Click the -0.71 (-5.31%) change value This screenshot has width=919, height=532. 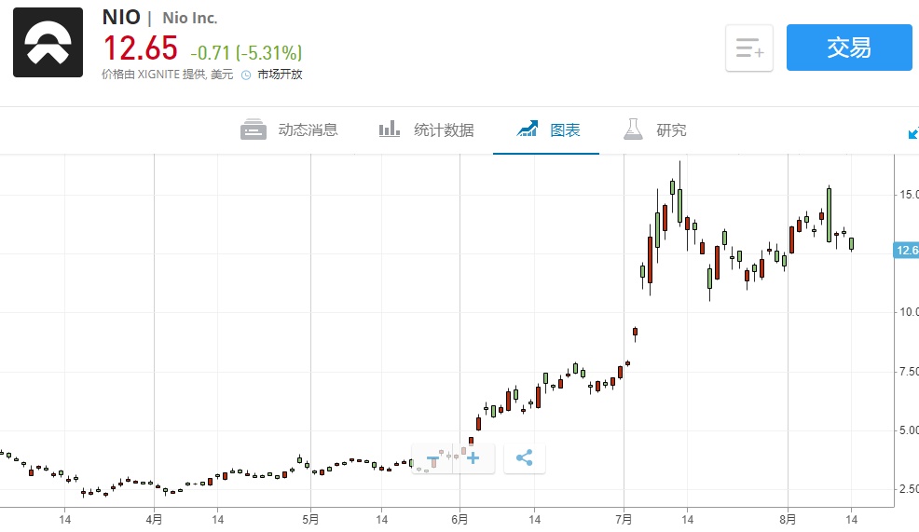[x=246, y=53]
